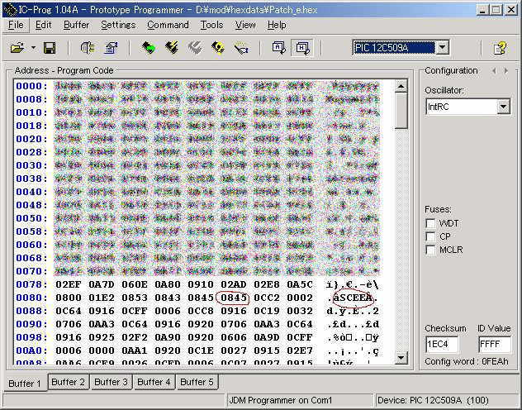Select hex value 0C64 in row 0088
This screenshot has width=522, height=410.
[x=69, y=311]
